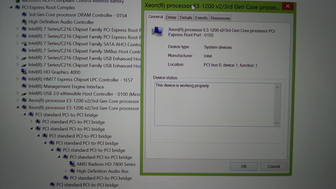Click the 'PCI bus 0, device 1, function 1' location text
Image resolution: width=336 pixels, height=189 pixels.
[230, 65]
